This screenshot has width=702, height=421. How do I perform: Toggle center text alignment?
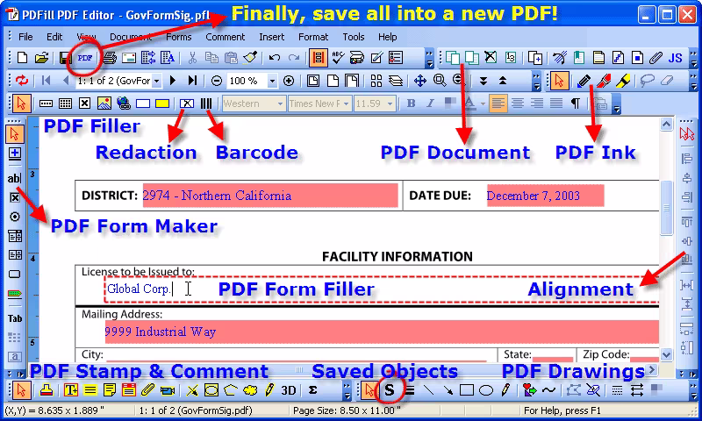point(518,103)
